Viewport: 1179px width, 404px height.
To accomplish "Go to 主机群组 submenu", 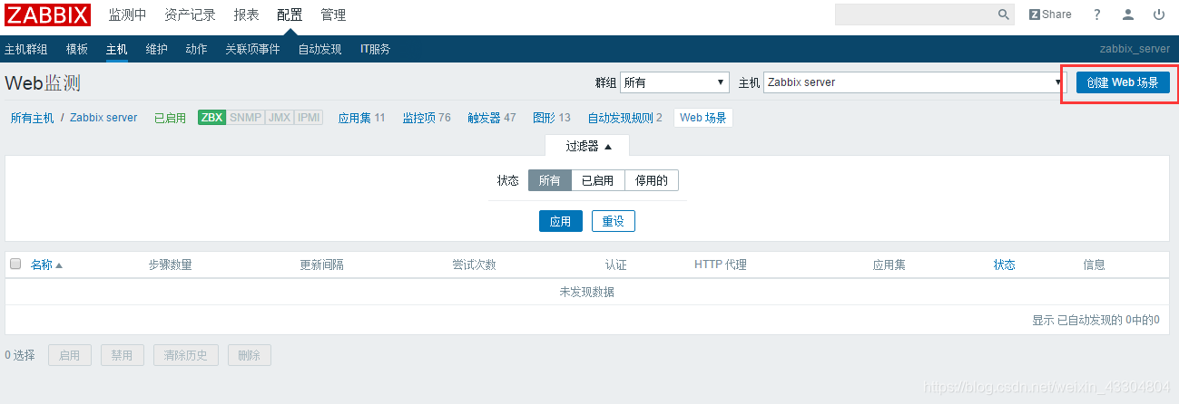I will pos(26,49).
